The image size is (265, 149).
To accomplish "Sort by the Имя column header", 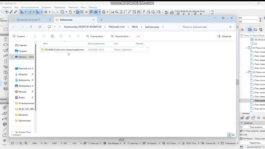I will [x=63, y=43].
